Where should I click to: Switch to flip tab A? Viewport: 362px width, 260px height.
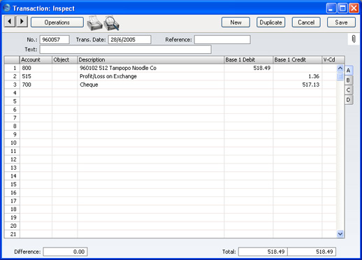[349, 71]
